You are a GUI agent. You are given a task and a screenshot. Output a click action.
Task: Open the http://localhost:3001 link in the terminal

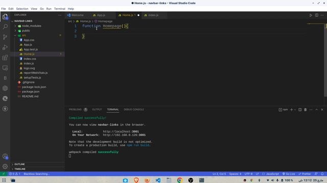(x=121, y=132)
